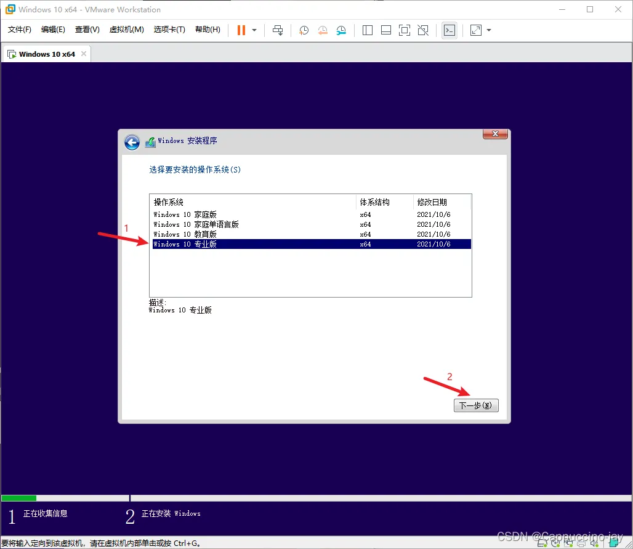Close the VMware Workstation window
This screenshot has height=549, width=633.
coord(618,9)
